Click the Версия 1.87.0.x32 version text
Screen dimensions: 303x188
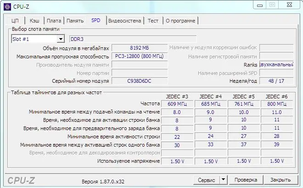tap(103, 182)
